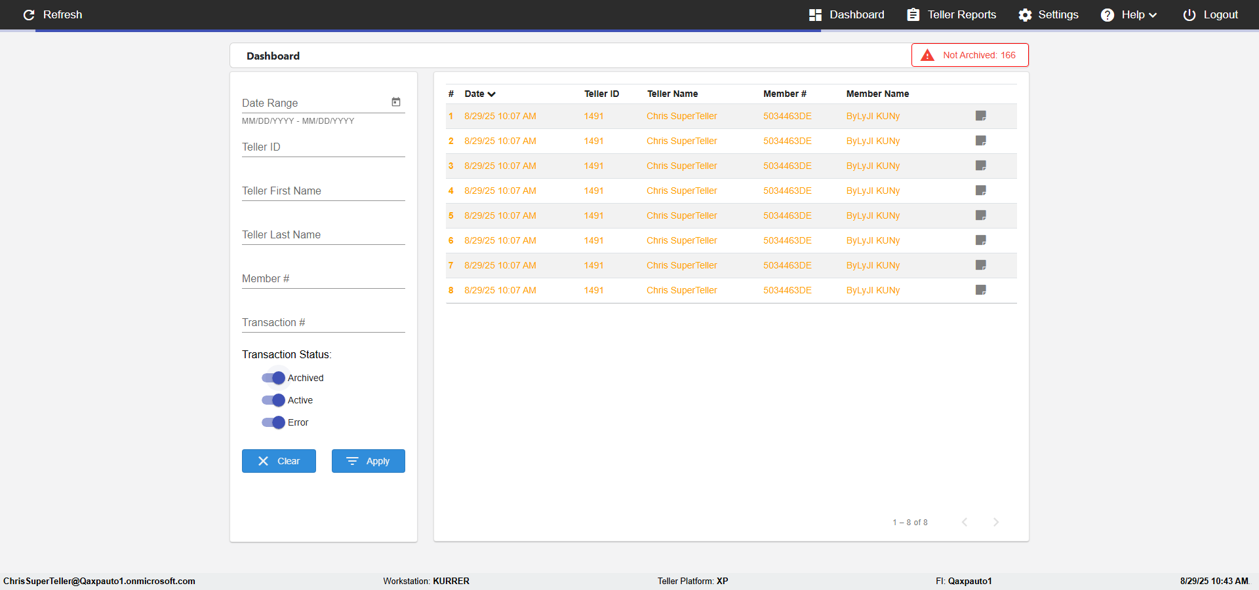Click the Refresh button in top bar
This screenshot has width=1259, height=590.
[x=52, y=14]
